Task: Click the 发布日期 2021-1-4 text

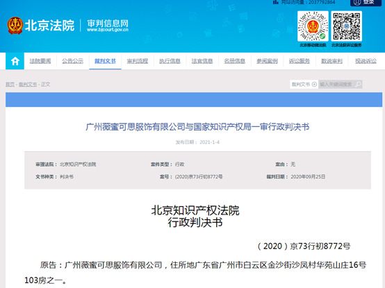Action: pyautogui.click(x=197, y=142)
